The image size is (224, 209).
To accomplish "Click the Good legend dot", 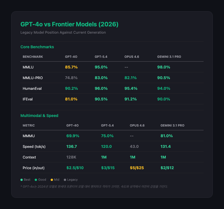I will click(36, 180).
